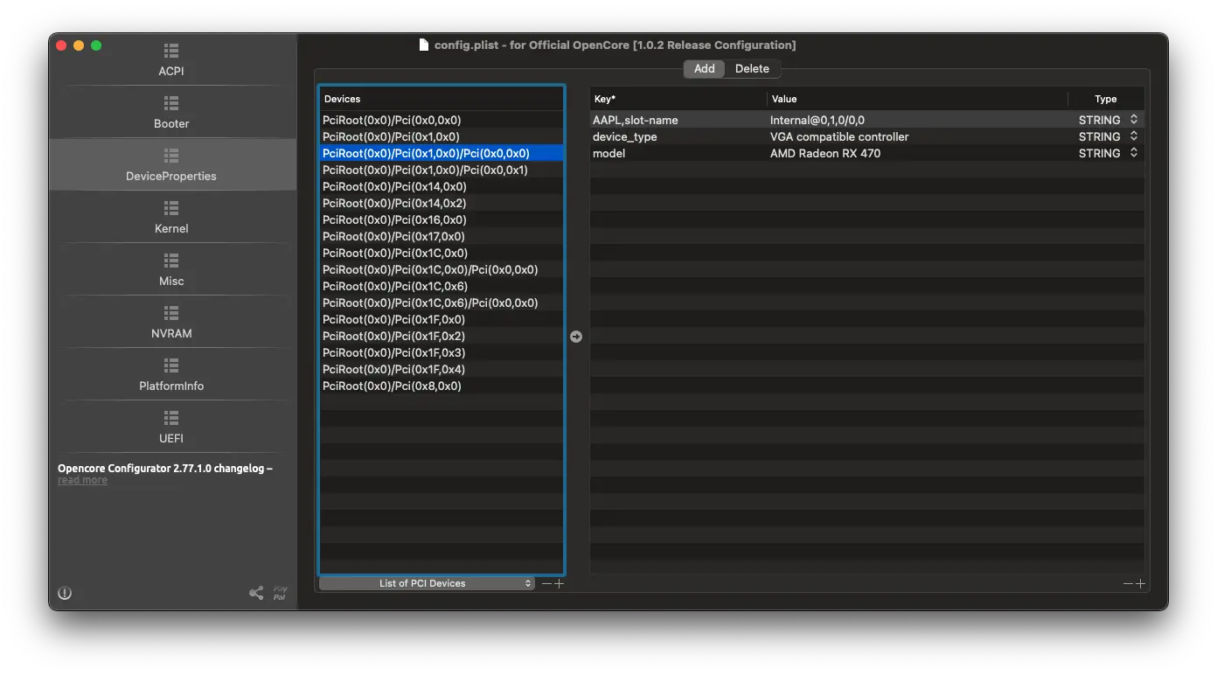The width and height of the screenshot is (1217, 675).
Task: Click the device_type key cell
Action: (678, 136)
